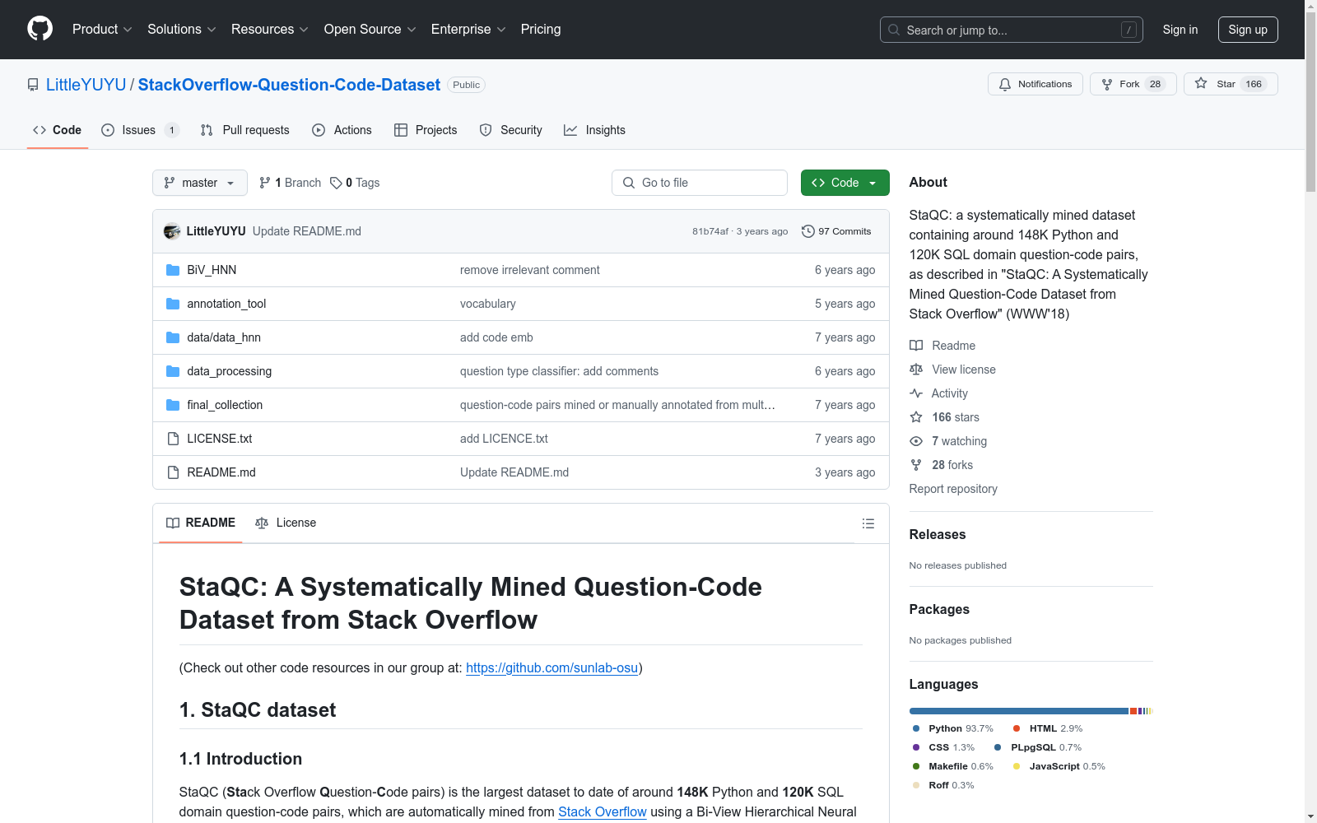Star this repository
Viewport: 1317px width, 823px height.
(1231, 84)
